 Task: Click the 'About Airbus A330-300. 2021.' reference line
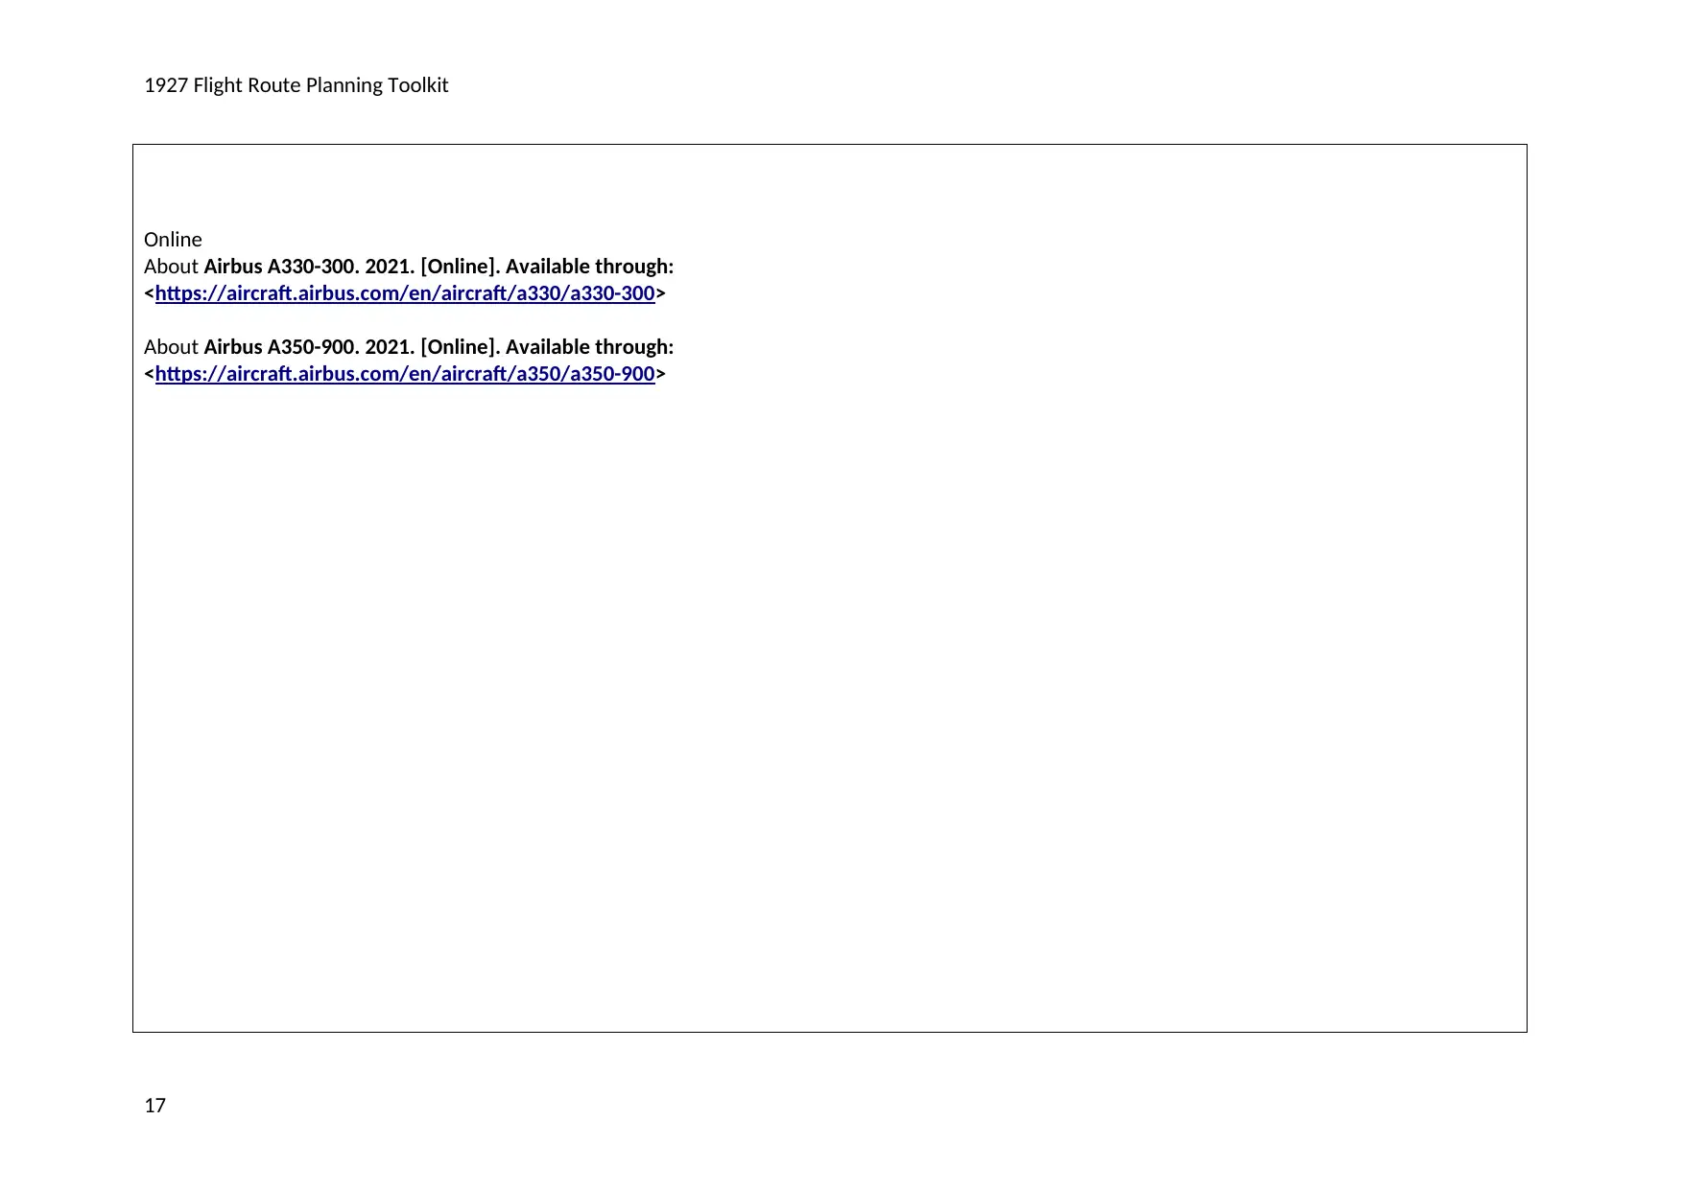pos(409,267)
